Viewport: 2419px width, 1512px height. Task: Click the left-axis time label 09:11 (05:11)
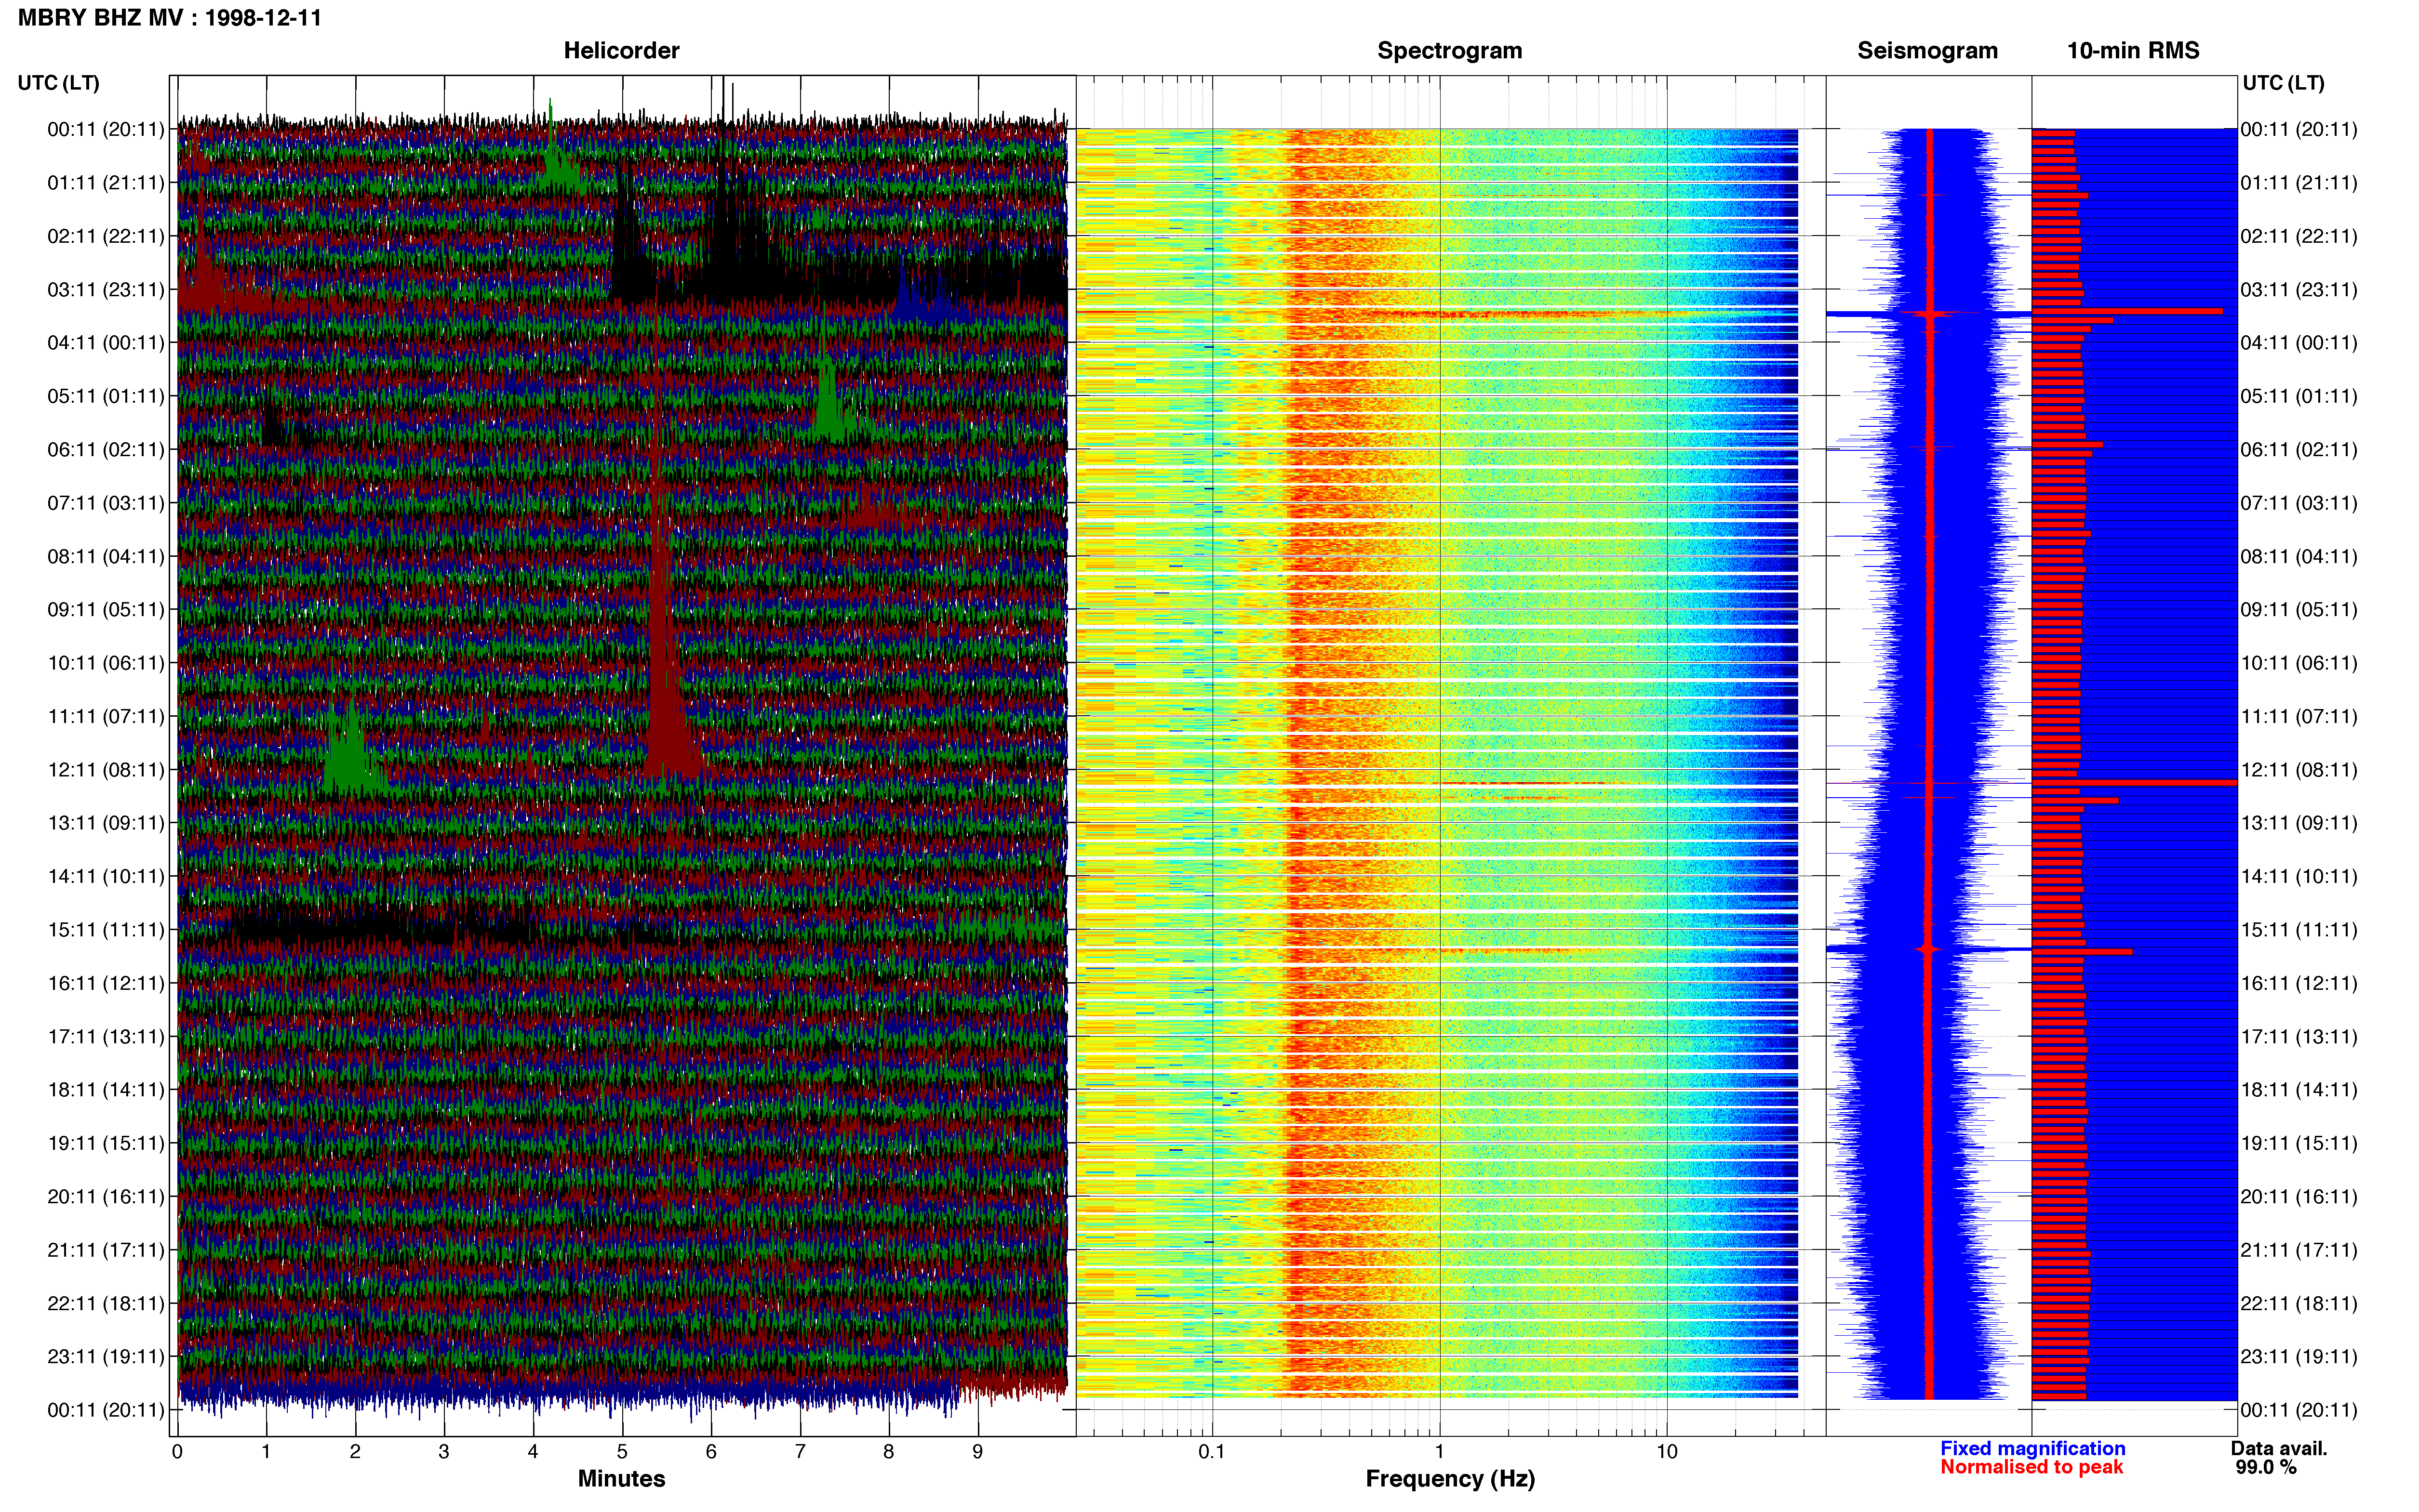105,610
